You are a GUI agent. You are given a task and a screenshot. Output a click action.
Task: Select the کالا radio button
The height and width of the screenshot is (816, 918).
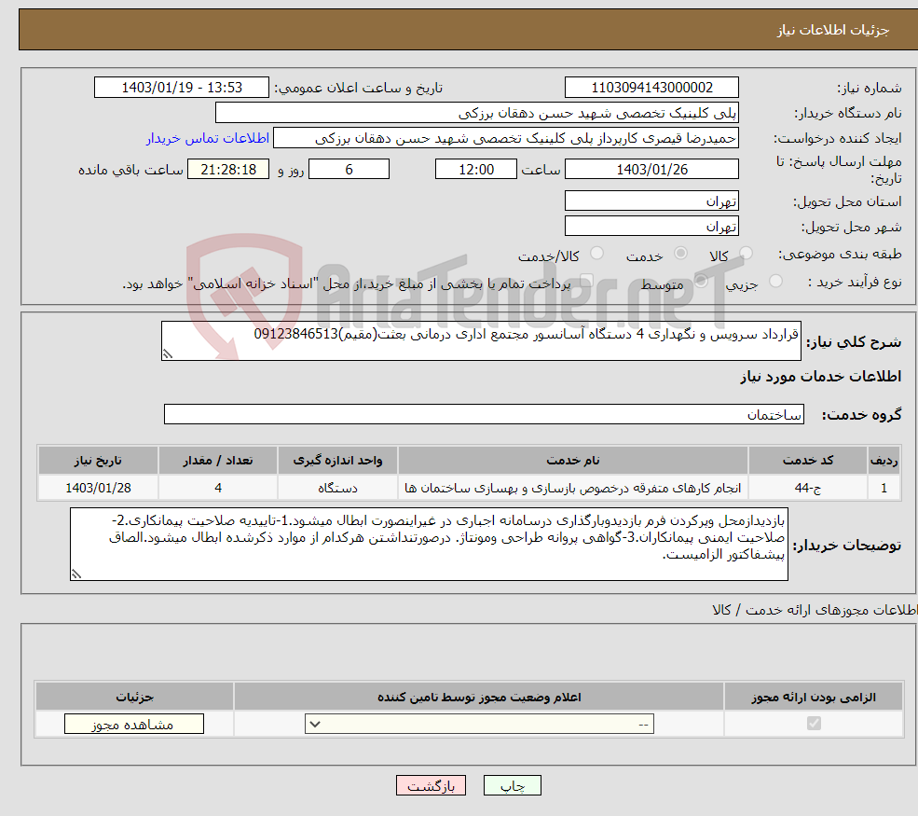[746, 254]
